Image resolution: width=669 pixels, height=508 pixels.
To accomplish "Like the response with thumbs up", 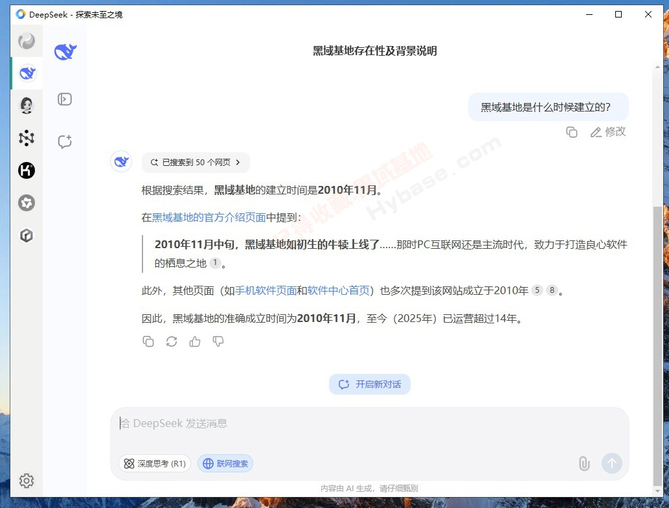I will (x=195, y=341).
